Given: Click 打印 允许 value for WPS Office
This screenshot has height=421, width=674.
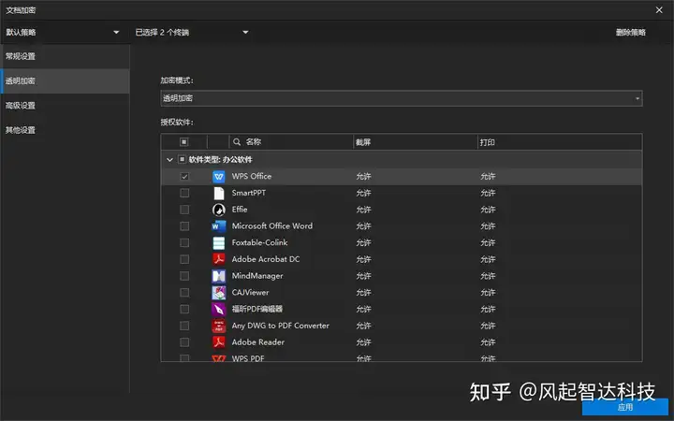Looking at the screenshot, I should 488,177.
